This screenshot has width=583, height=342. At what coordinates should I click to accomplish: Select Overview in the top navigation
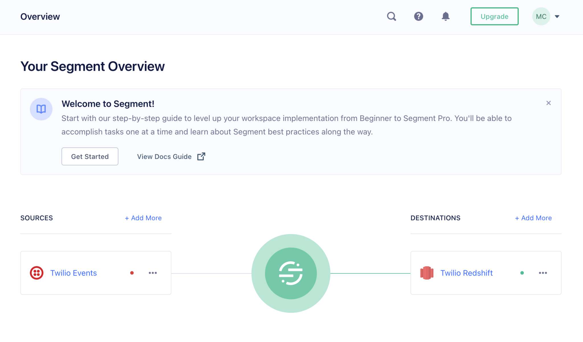point(40,16)
